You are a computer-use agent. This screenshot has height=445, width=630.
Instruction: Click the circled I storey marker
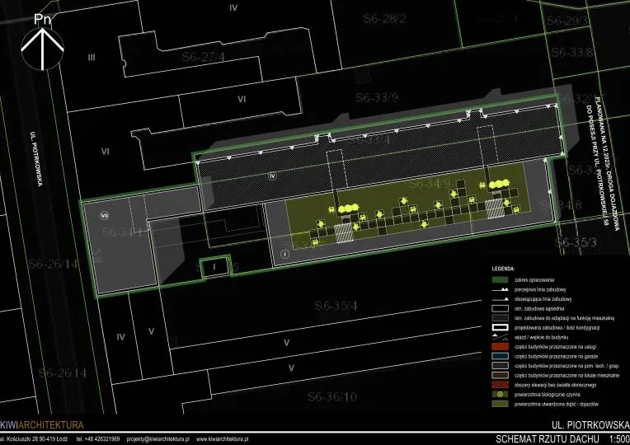pyautogui.click(x=284, y=255)
